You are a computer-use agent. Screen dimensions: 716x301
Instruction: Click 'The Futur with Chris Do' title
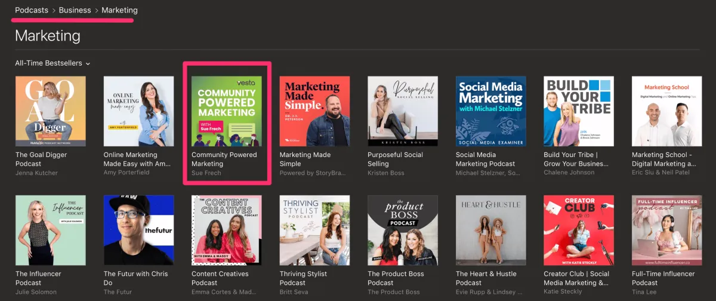click(x=134, y=278)
